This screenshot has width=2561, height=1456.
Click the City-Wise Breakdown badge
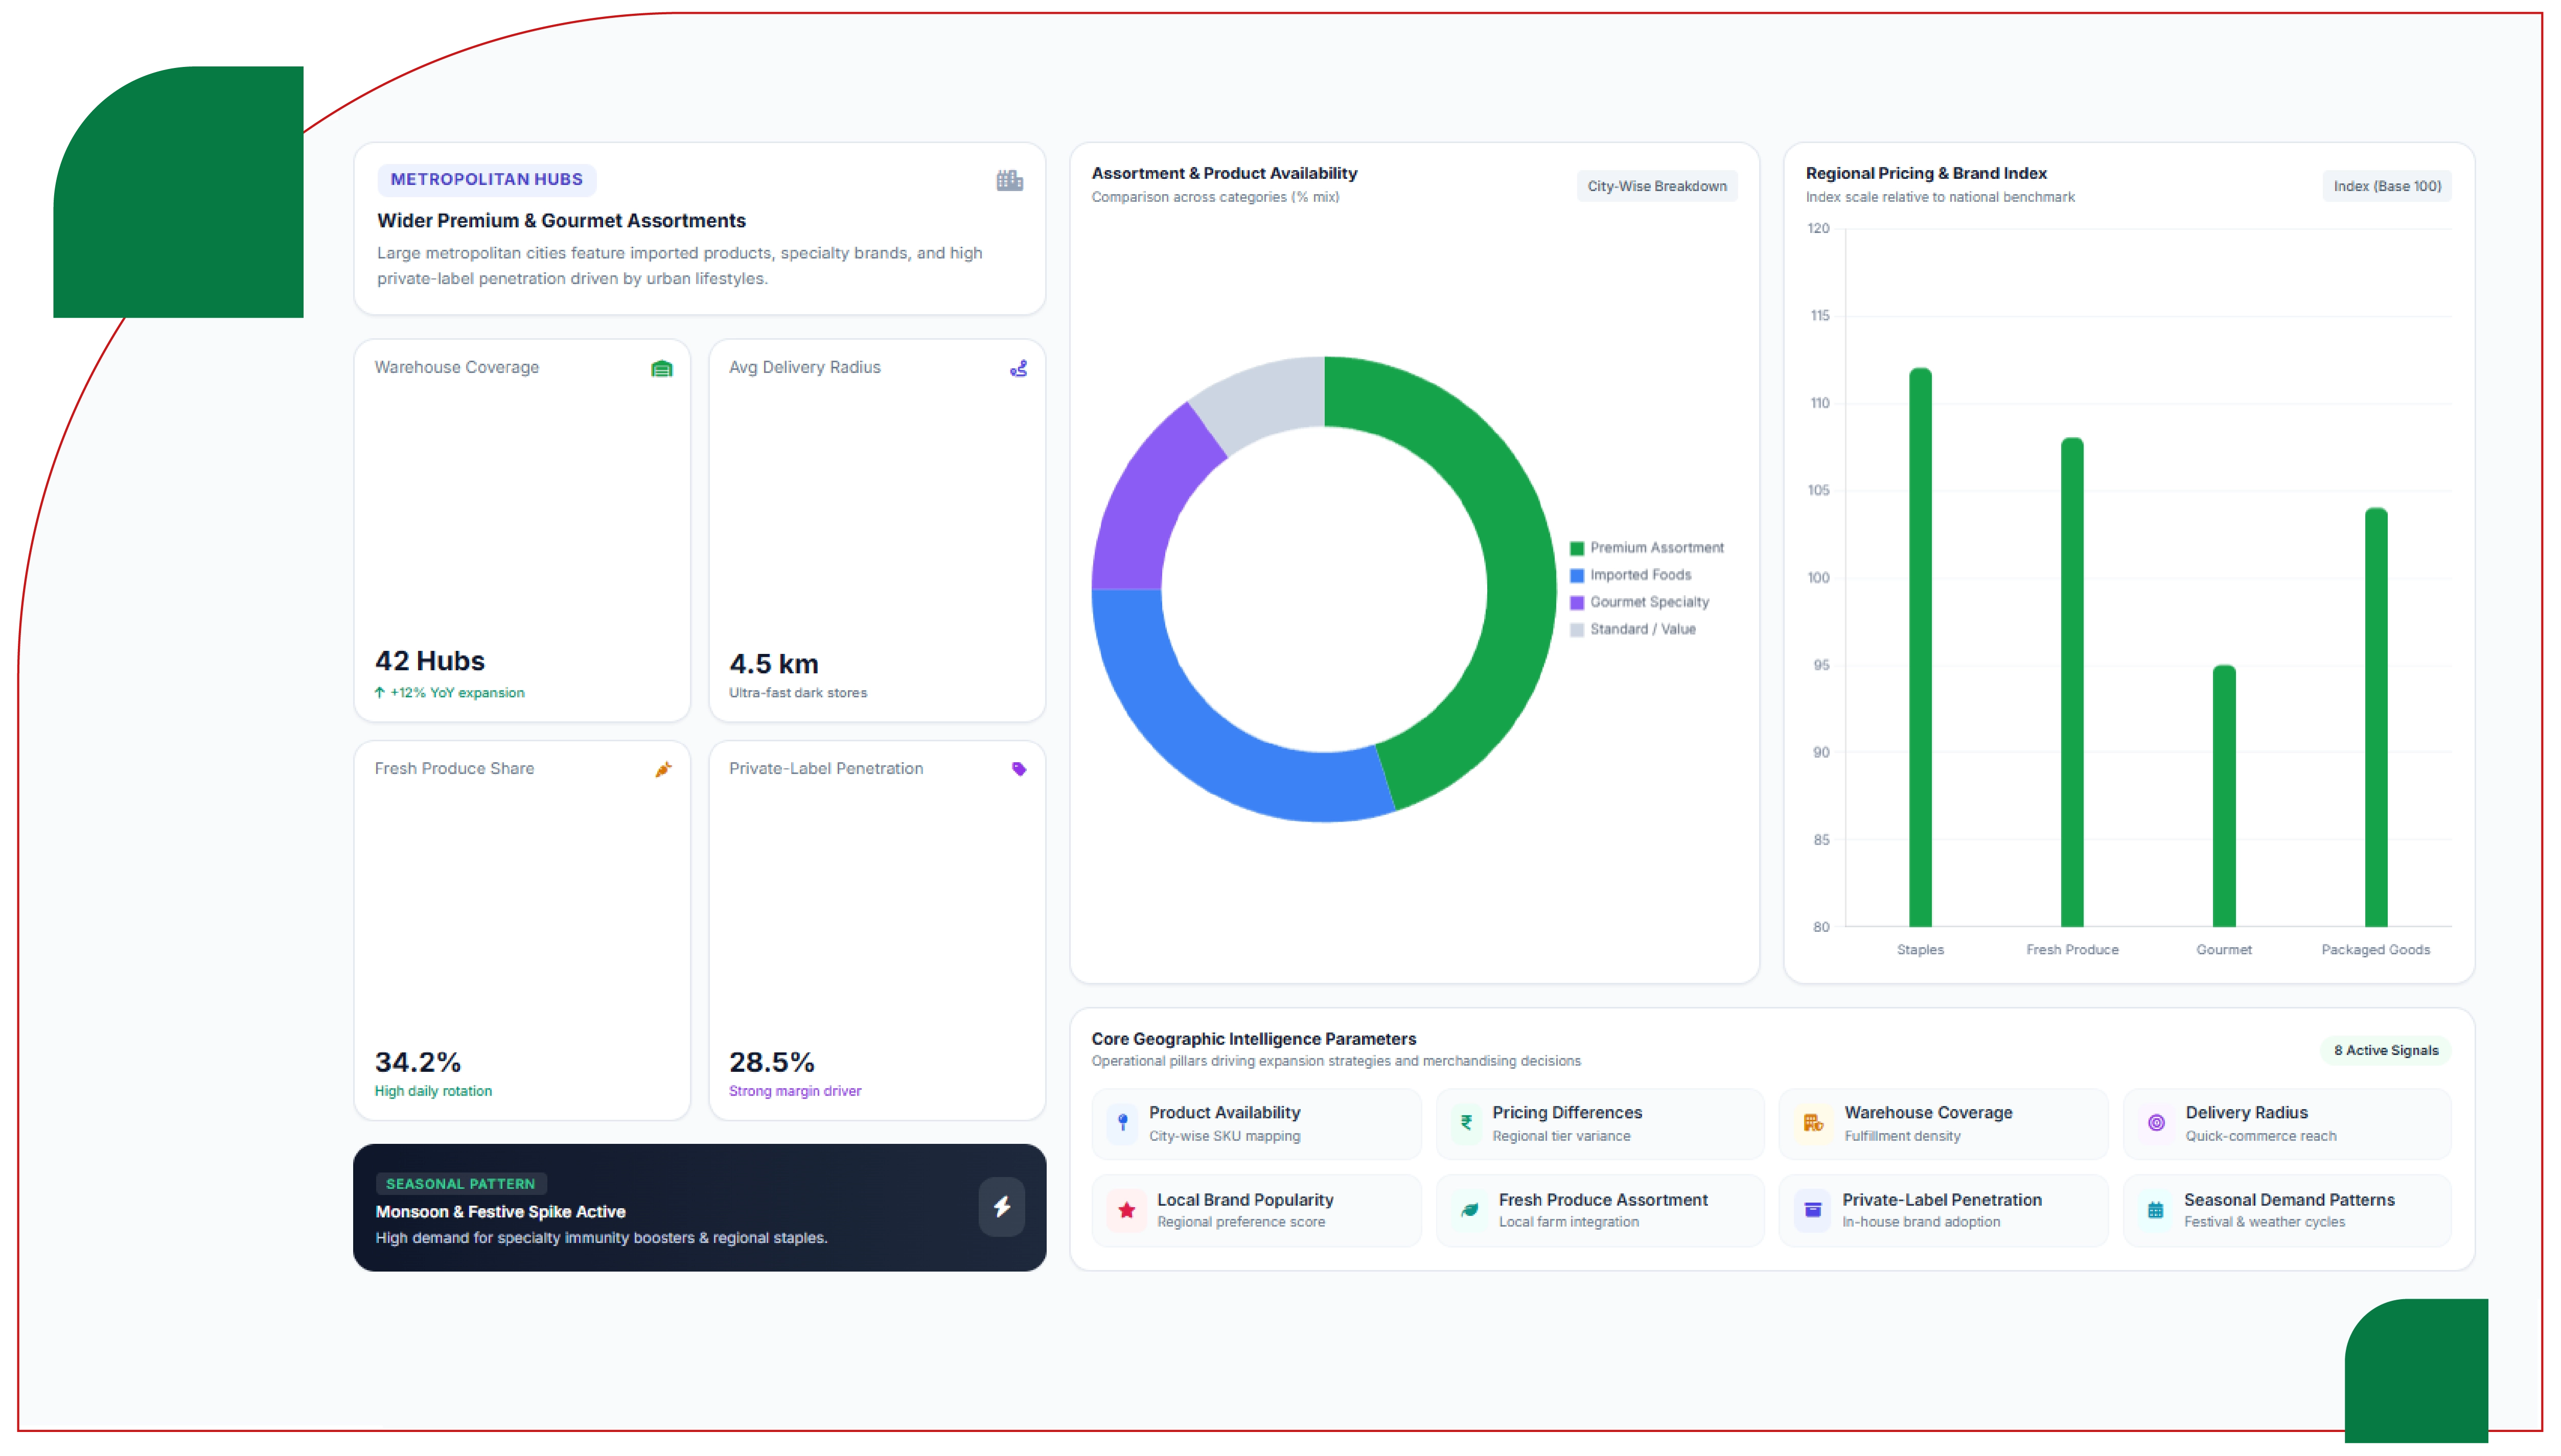tap(1656, 186)
